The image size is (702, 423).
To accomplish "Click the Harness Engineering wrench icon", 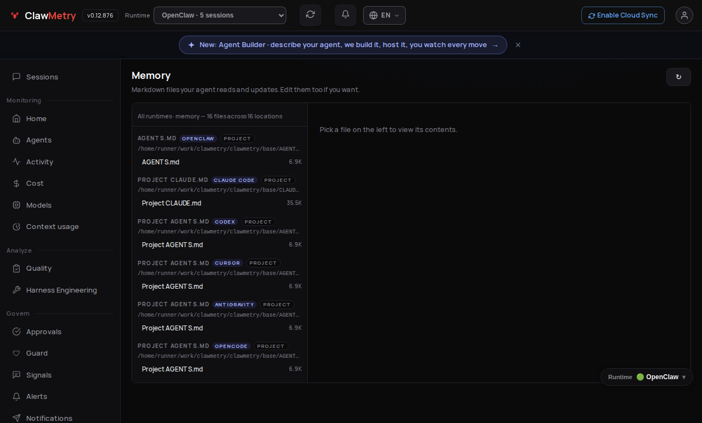I will [x=16, y=290].
